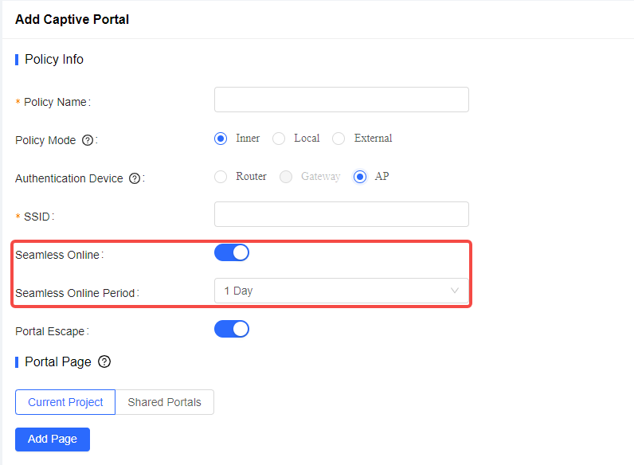Expand Seamless Online Period dropdown arrow
Image resolution: width=634 pixels, height=465 pixels.
coord(455,291)
